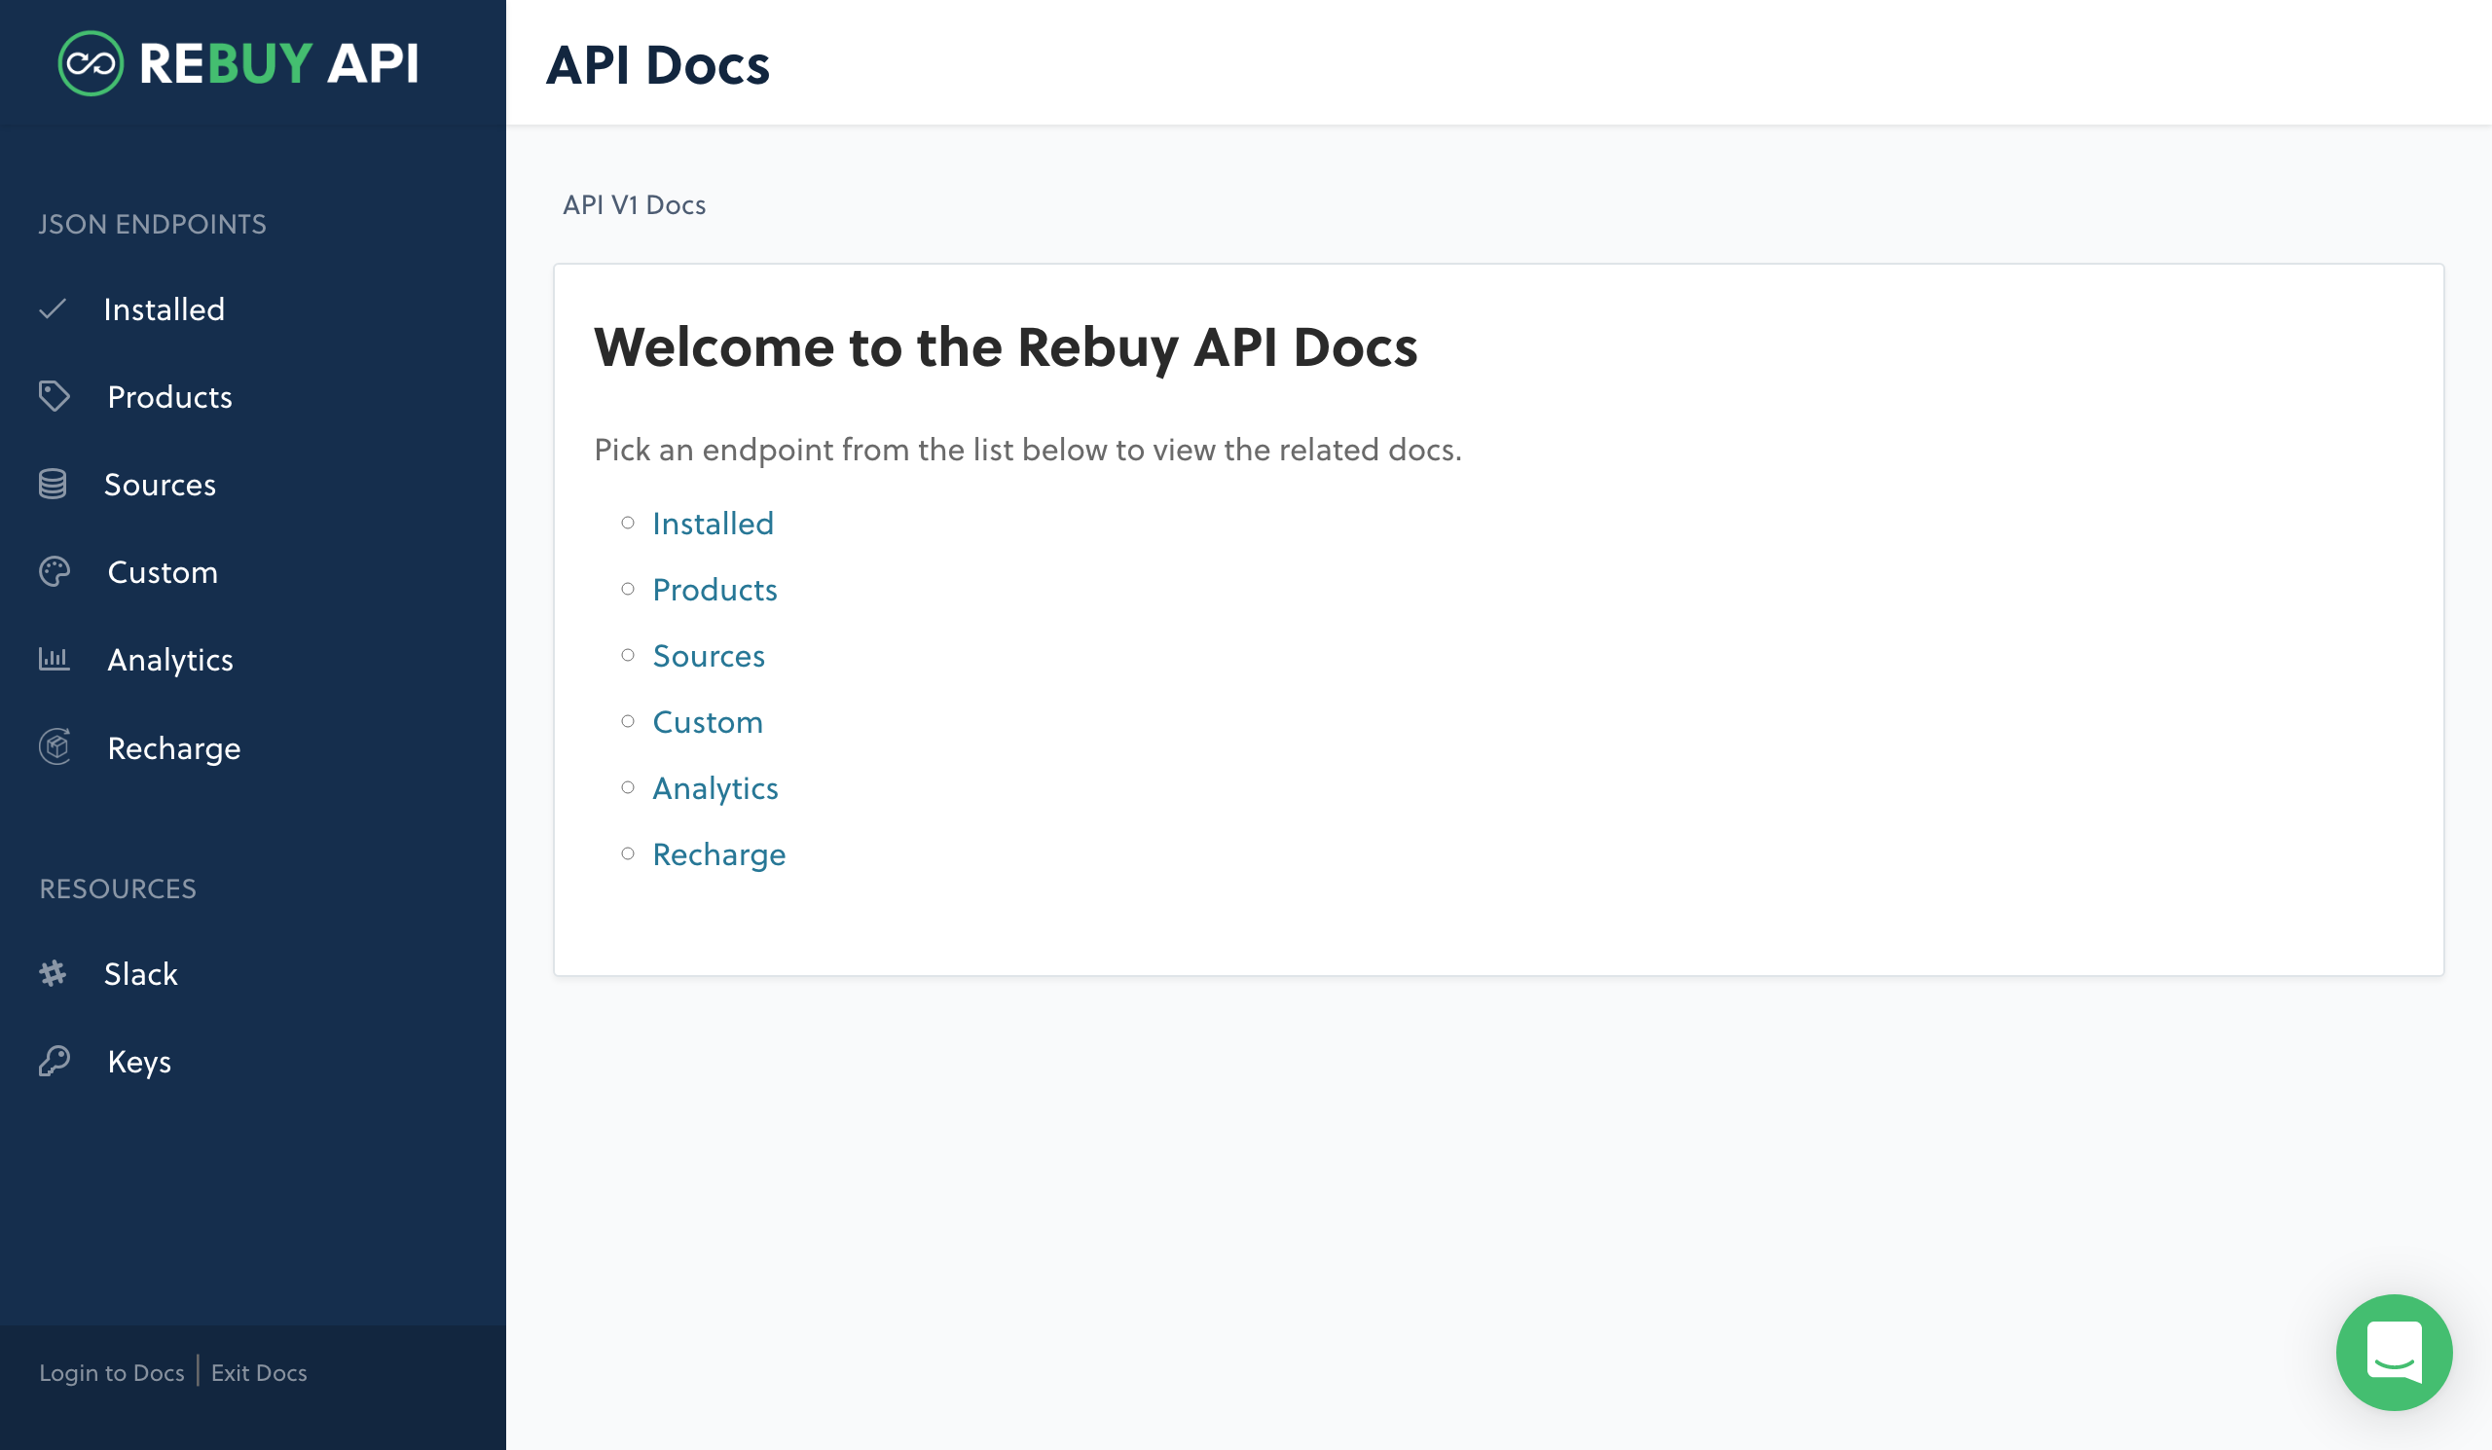Viewport: 2492px width, 1450px height.
Task: Click the Analytics bar chart icon in sidebar
Action: coord(55,658)
